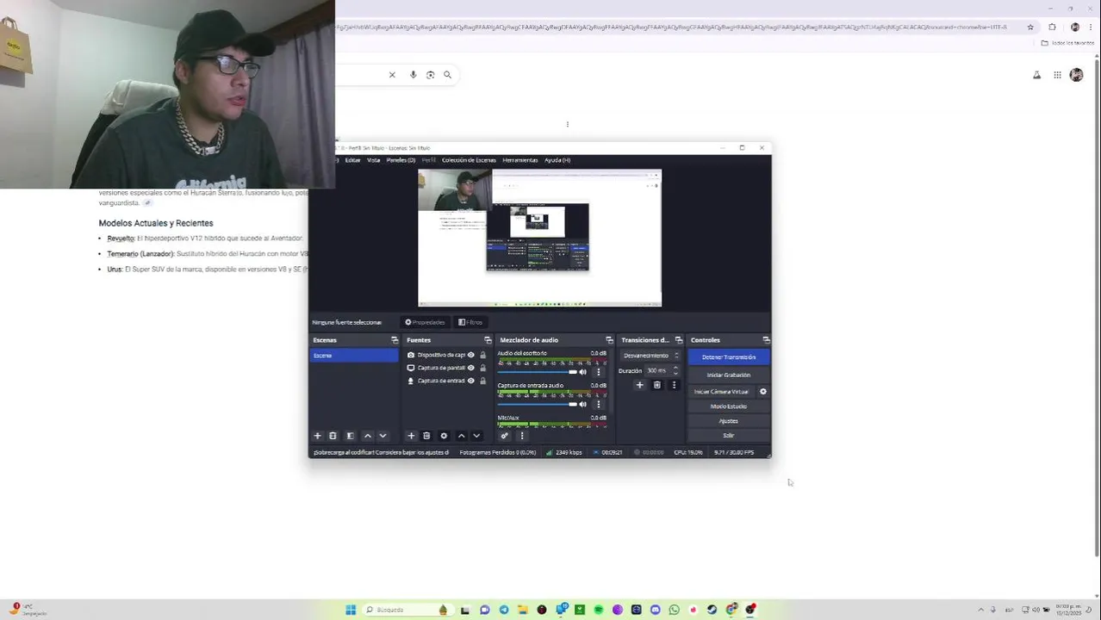The width and height of the screenshot is (1101, 620).
Task: Adjust Audio del escritorio volume slider
Action: [538, 372]
